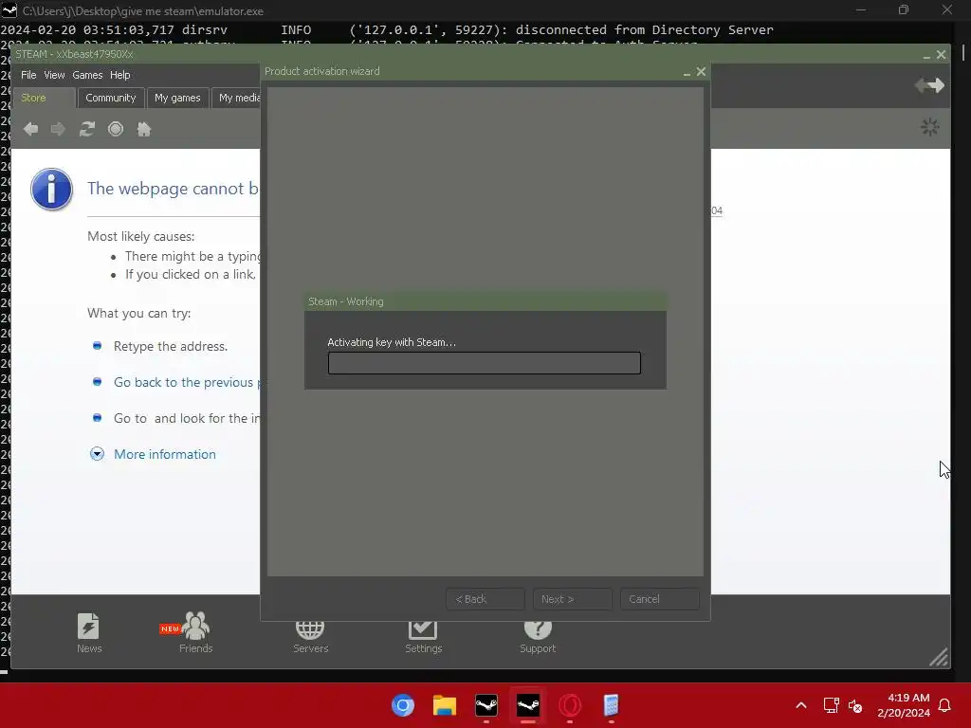Click the Steam window resize grip

tap(939, 658)
